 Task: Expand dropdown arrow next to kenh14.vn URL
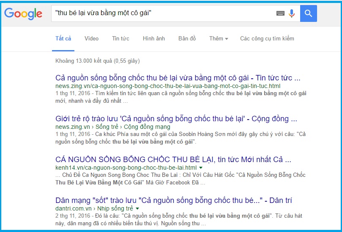point(201,168)
